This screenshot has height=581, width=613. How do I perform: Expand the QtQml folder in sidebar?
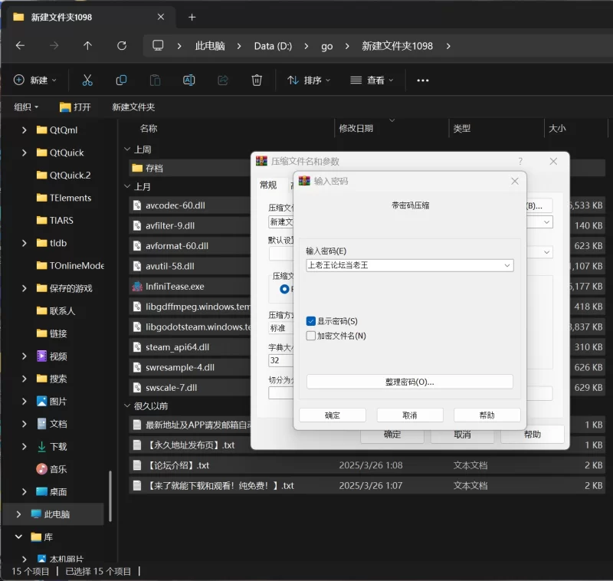click(x=25, y=130)
